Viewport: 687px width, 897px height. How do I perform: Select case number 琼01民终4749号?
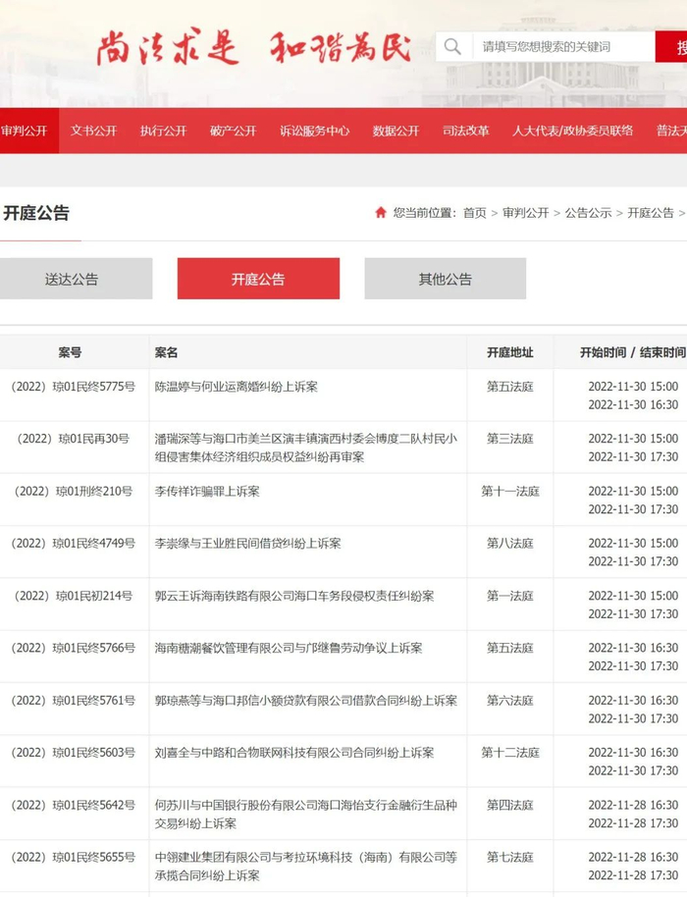click(74, 544)
